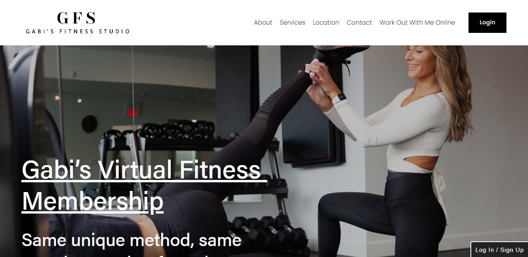This screenshot has width=528, height=257.
Task: Click the round wall clock in background
Action: pos(90,123)
